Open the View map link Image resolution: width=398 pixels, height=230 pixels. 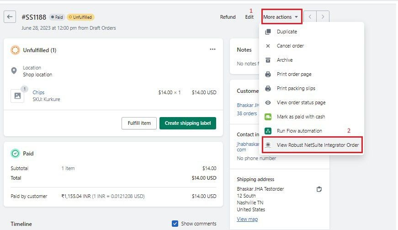point(247,219)
